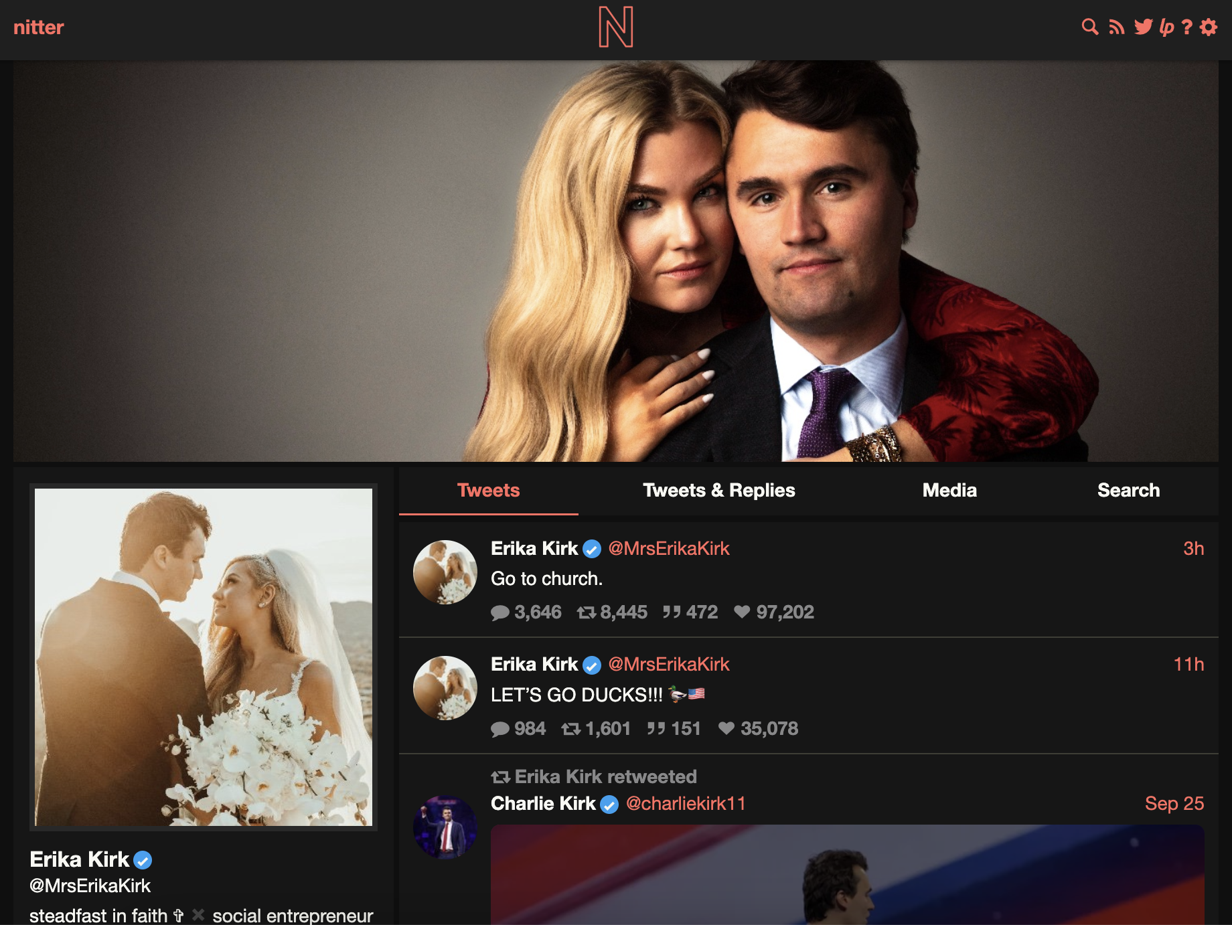Open the About question mark icon
Viewport: 1232px width, 925px height.
click(x=1187, y=27)
